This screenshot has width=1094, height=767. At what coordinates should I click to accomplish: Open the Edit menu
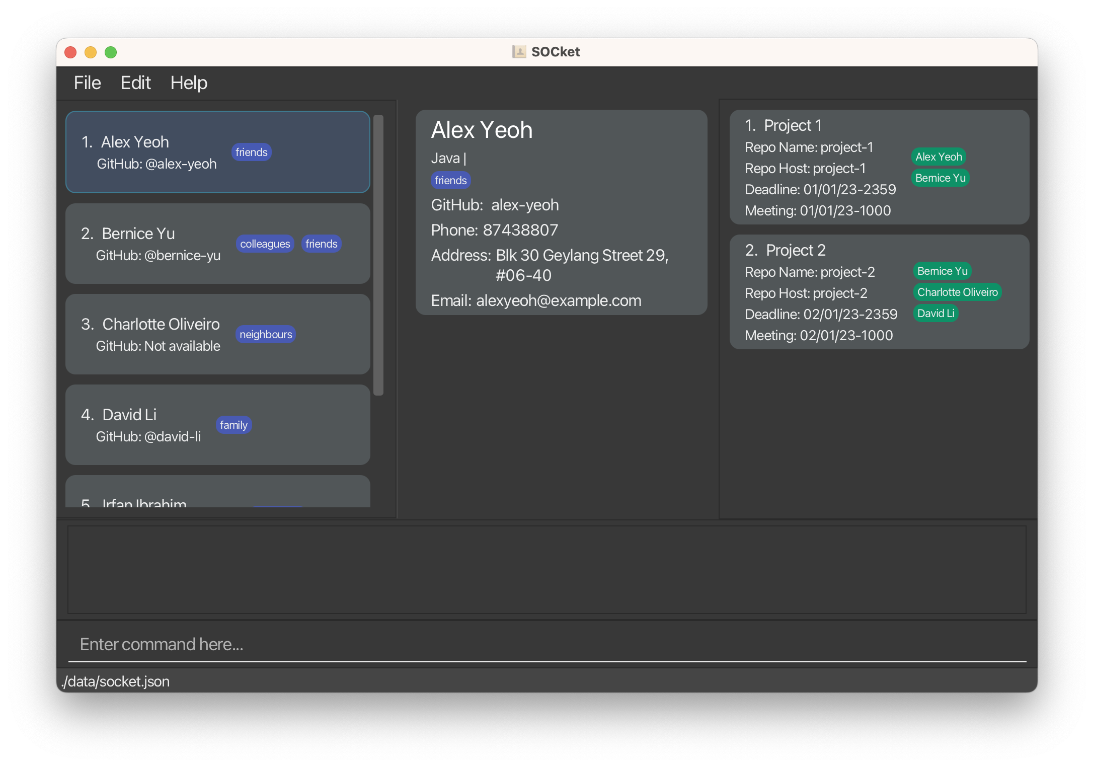(x=135, y=83)
